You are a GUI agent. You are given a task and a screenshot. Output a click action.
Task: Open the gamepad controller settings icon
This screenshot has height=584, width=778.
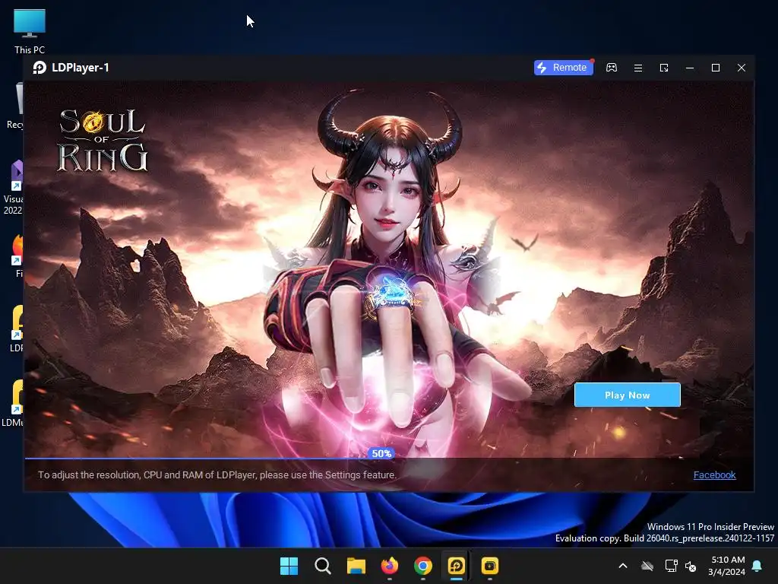click(x=612, y=68)
